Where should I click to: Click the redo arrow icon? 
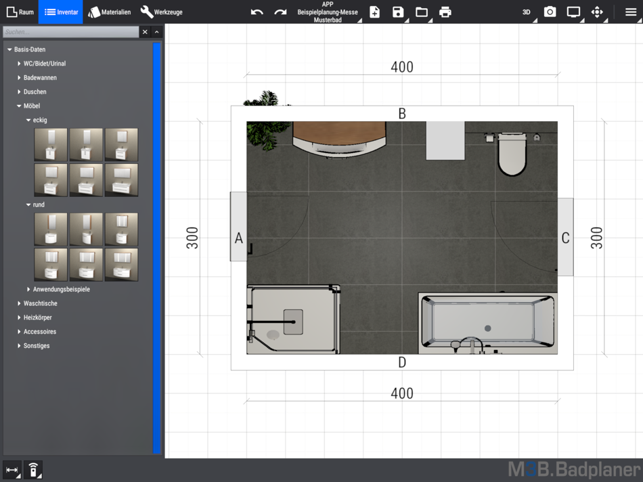click(280, 12)
